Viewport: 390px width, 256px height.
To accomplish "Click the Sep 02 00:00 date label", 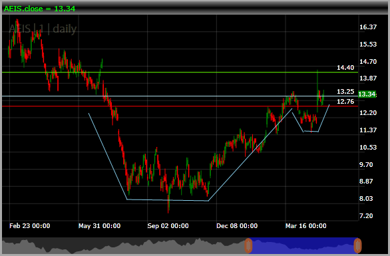I will pos(168,226).
